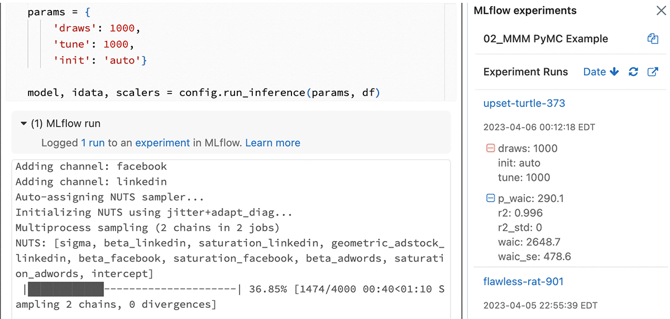The width and height of the screenshot is (670, 319).
Task: Open the upset-turtle-373 run
Action: pos(524,103)
